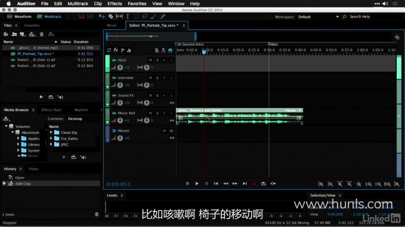
Task: Mute the Master track
Action: (x=164, y=131)
